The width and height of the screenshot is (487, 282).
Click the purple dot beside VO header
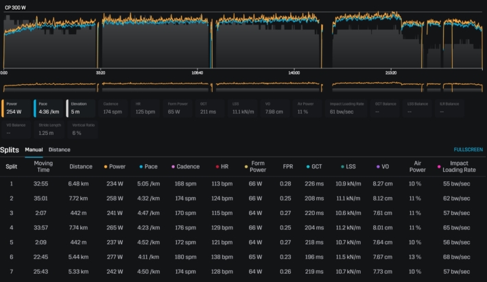[377, 166]
